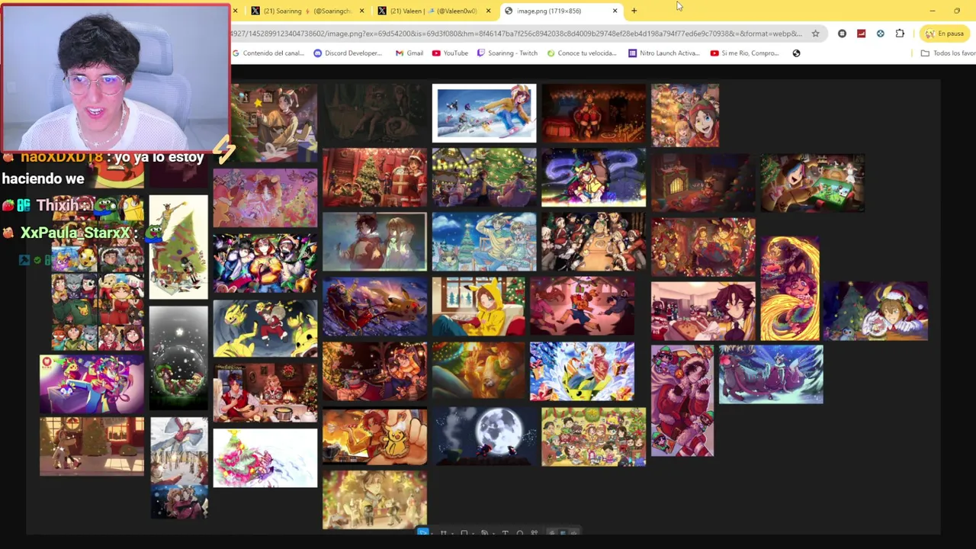
Task: Open Discord Developer bookmark
Action: click(347, 53)
